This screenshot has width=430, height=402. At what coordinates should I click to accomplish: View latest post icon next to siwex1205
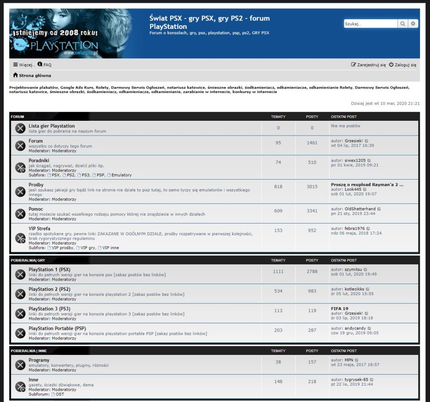coord(369,161)
